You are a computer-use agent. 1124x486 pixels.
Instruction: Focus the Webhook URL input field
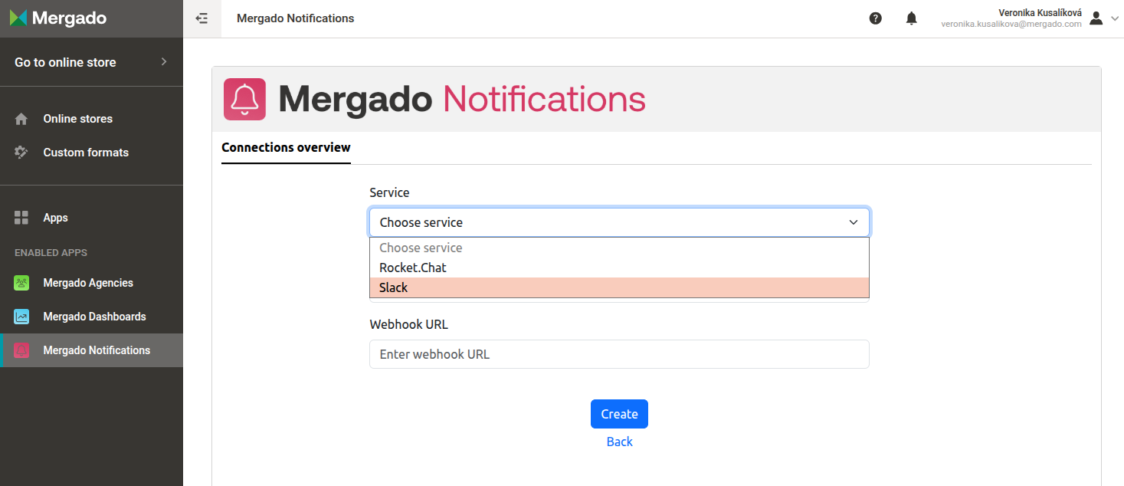point(619,354)
